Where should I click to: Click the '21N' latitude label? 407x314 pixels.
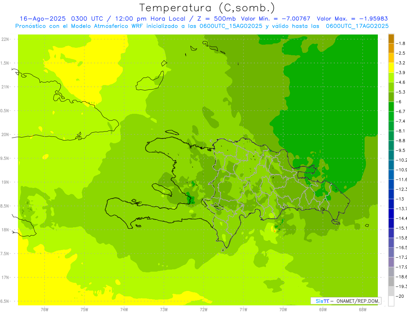[x=5, y=87]
